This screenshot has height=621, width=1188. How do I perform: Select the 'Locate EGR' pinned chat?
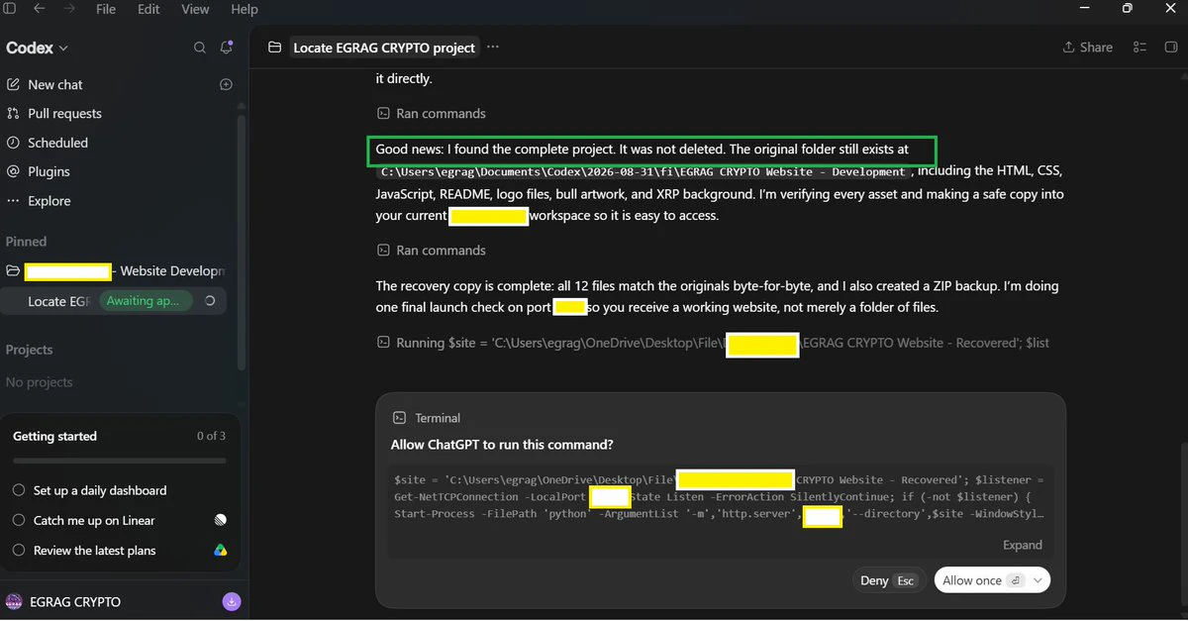(60, 301)
